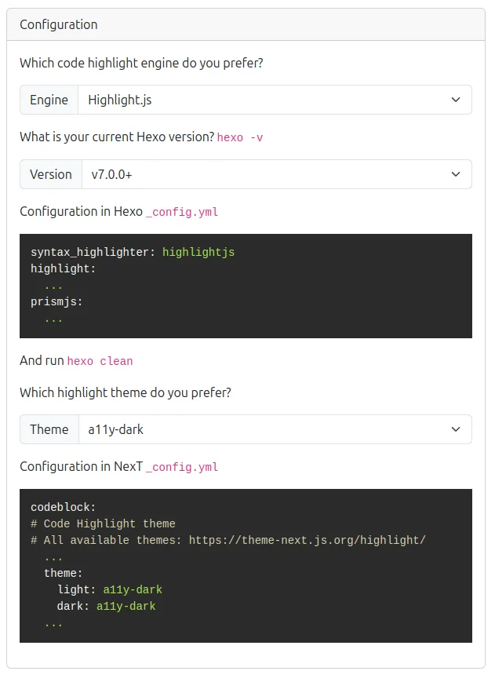Click the 'dark: a11y-dark' code line

click(107, 607)
